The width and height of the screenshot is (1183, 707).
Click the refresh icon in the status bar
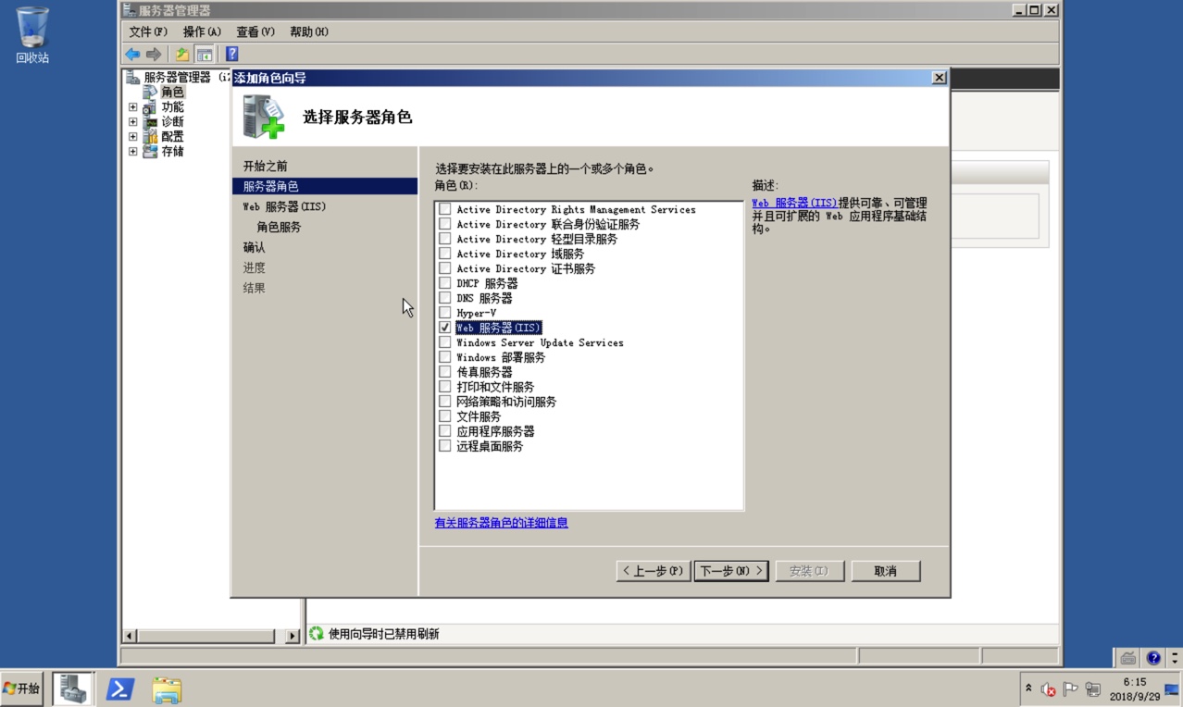coord(317,634)
